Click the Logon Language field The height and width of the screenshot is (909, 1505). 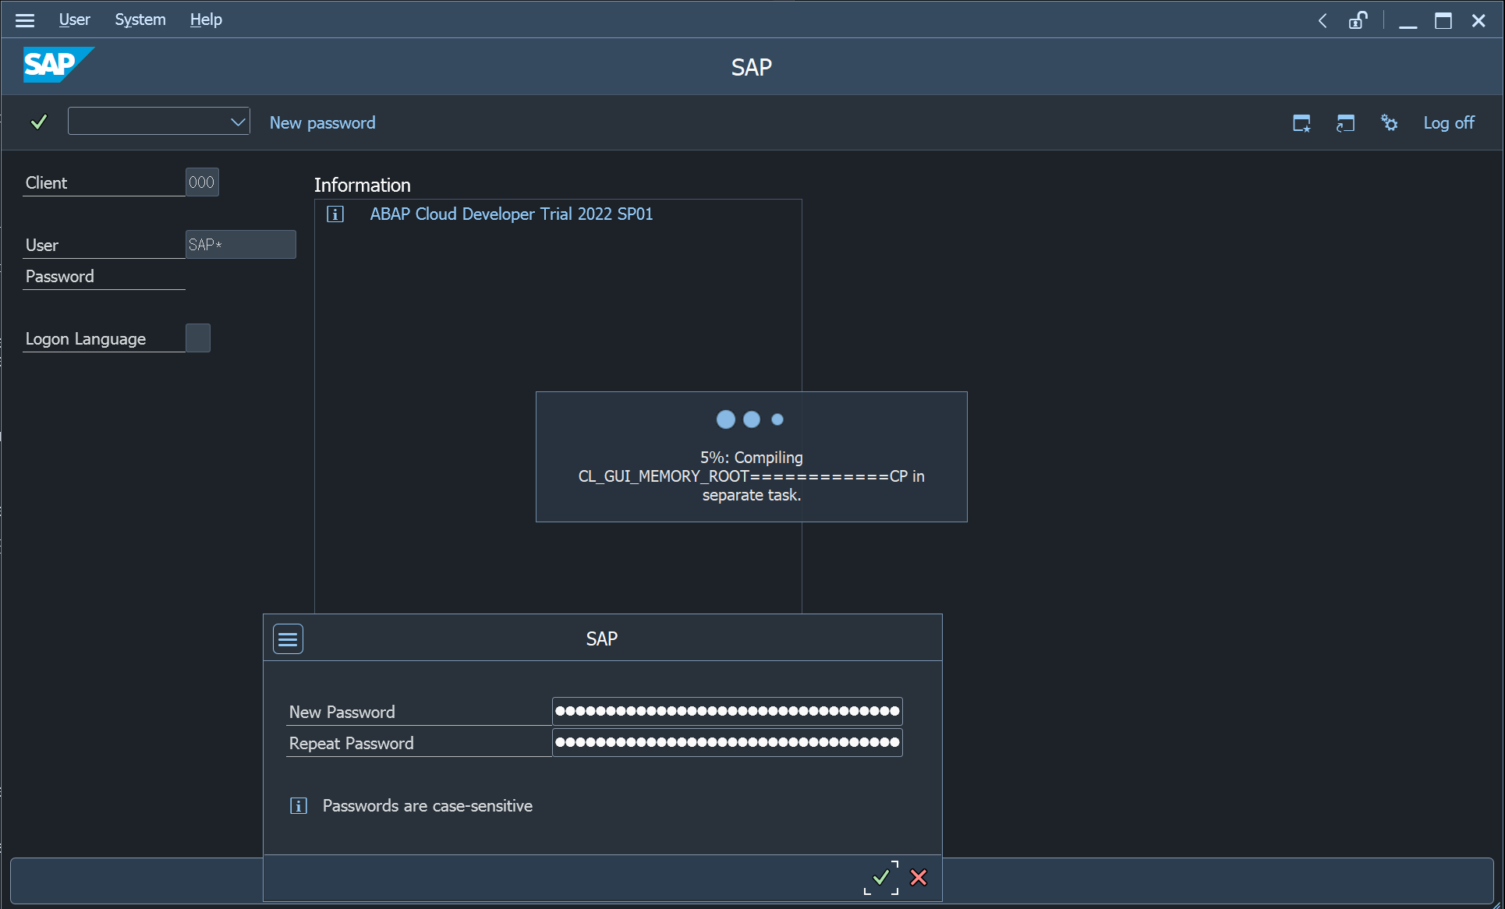coord(198,338)
